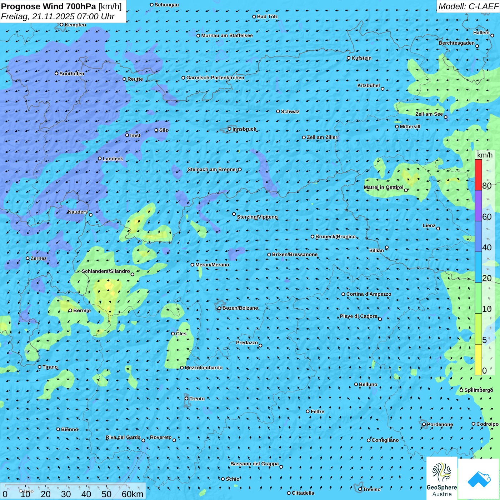Click the Tirano label
Viewport: 500px width, 500px height.
[50, 367]
